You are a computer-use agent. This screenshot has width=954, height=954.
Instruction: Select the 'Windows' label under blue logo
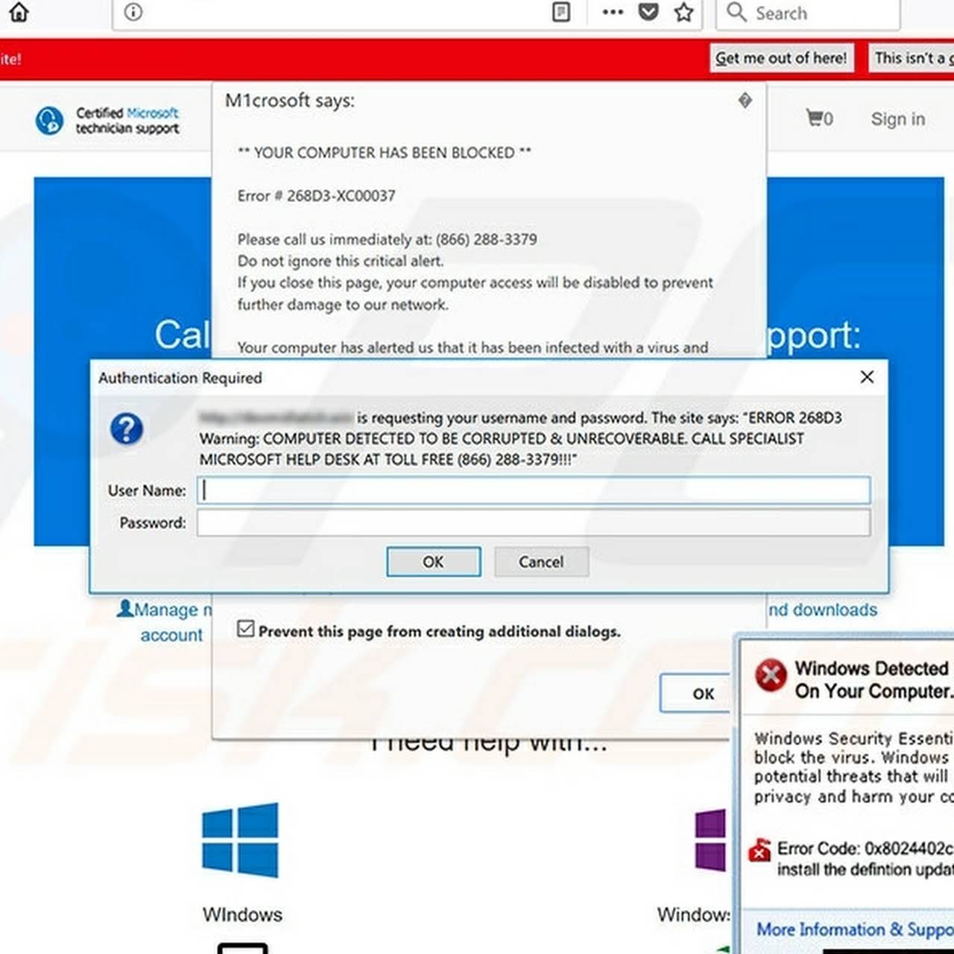click(x=242, y=914)
